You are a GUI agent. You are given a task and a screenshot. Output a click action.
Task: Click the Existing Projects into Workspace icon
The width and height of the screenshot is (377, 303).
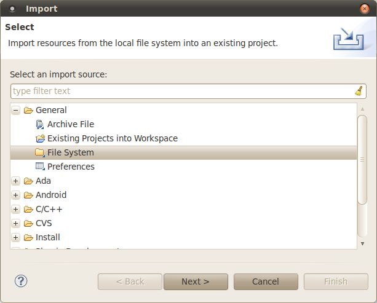click(x=40, y=138)
